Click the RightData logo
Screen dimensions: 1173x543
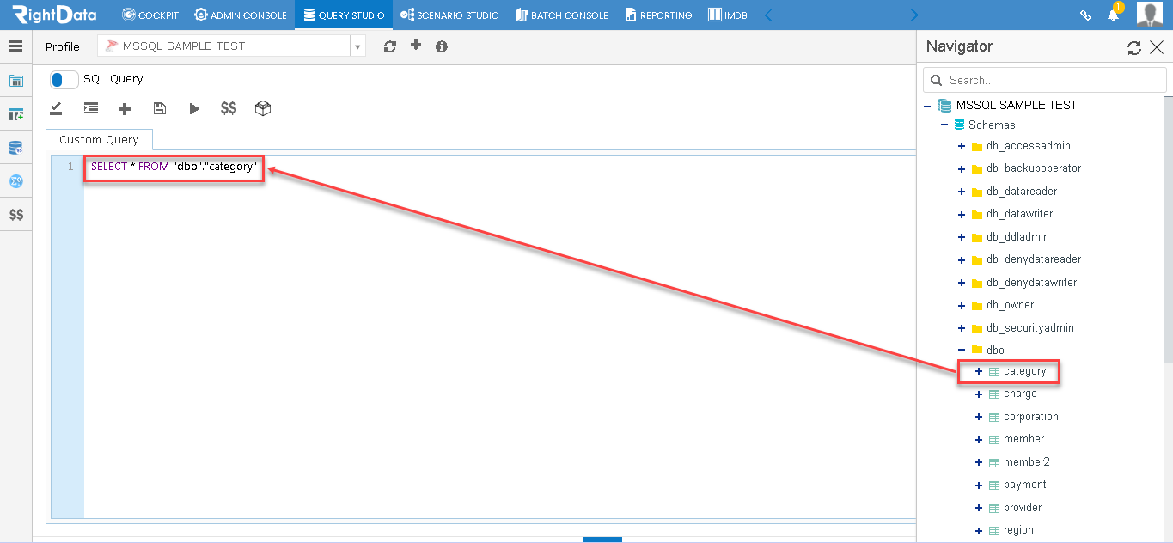[x=53, y=15]
